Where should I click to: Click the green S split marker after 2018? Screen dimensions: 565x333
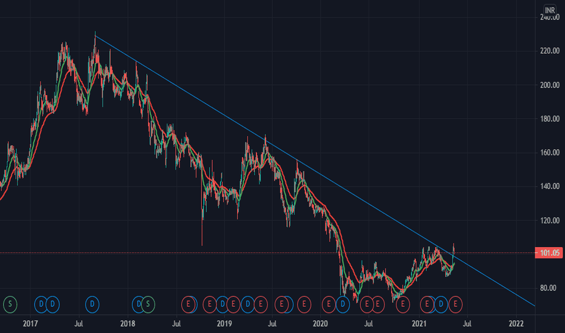coord(148,305)
